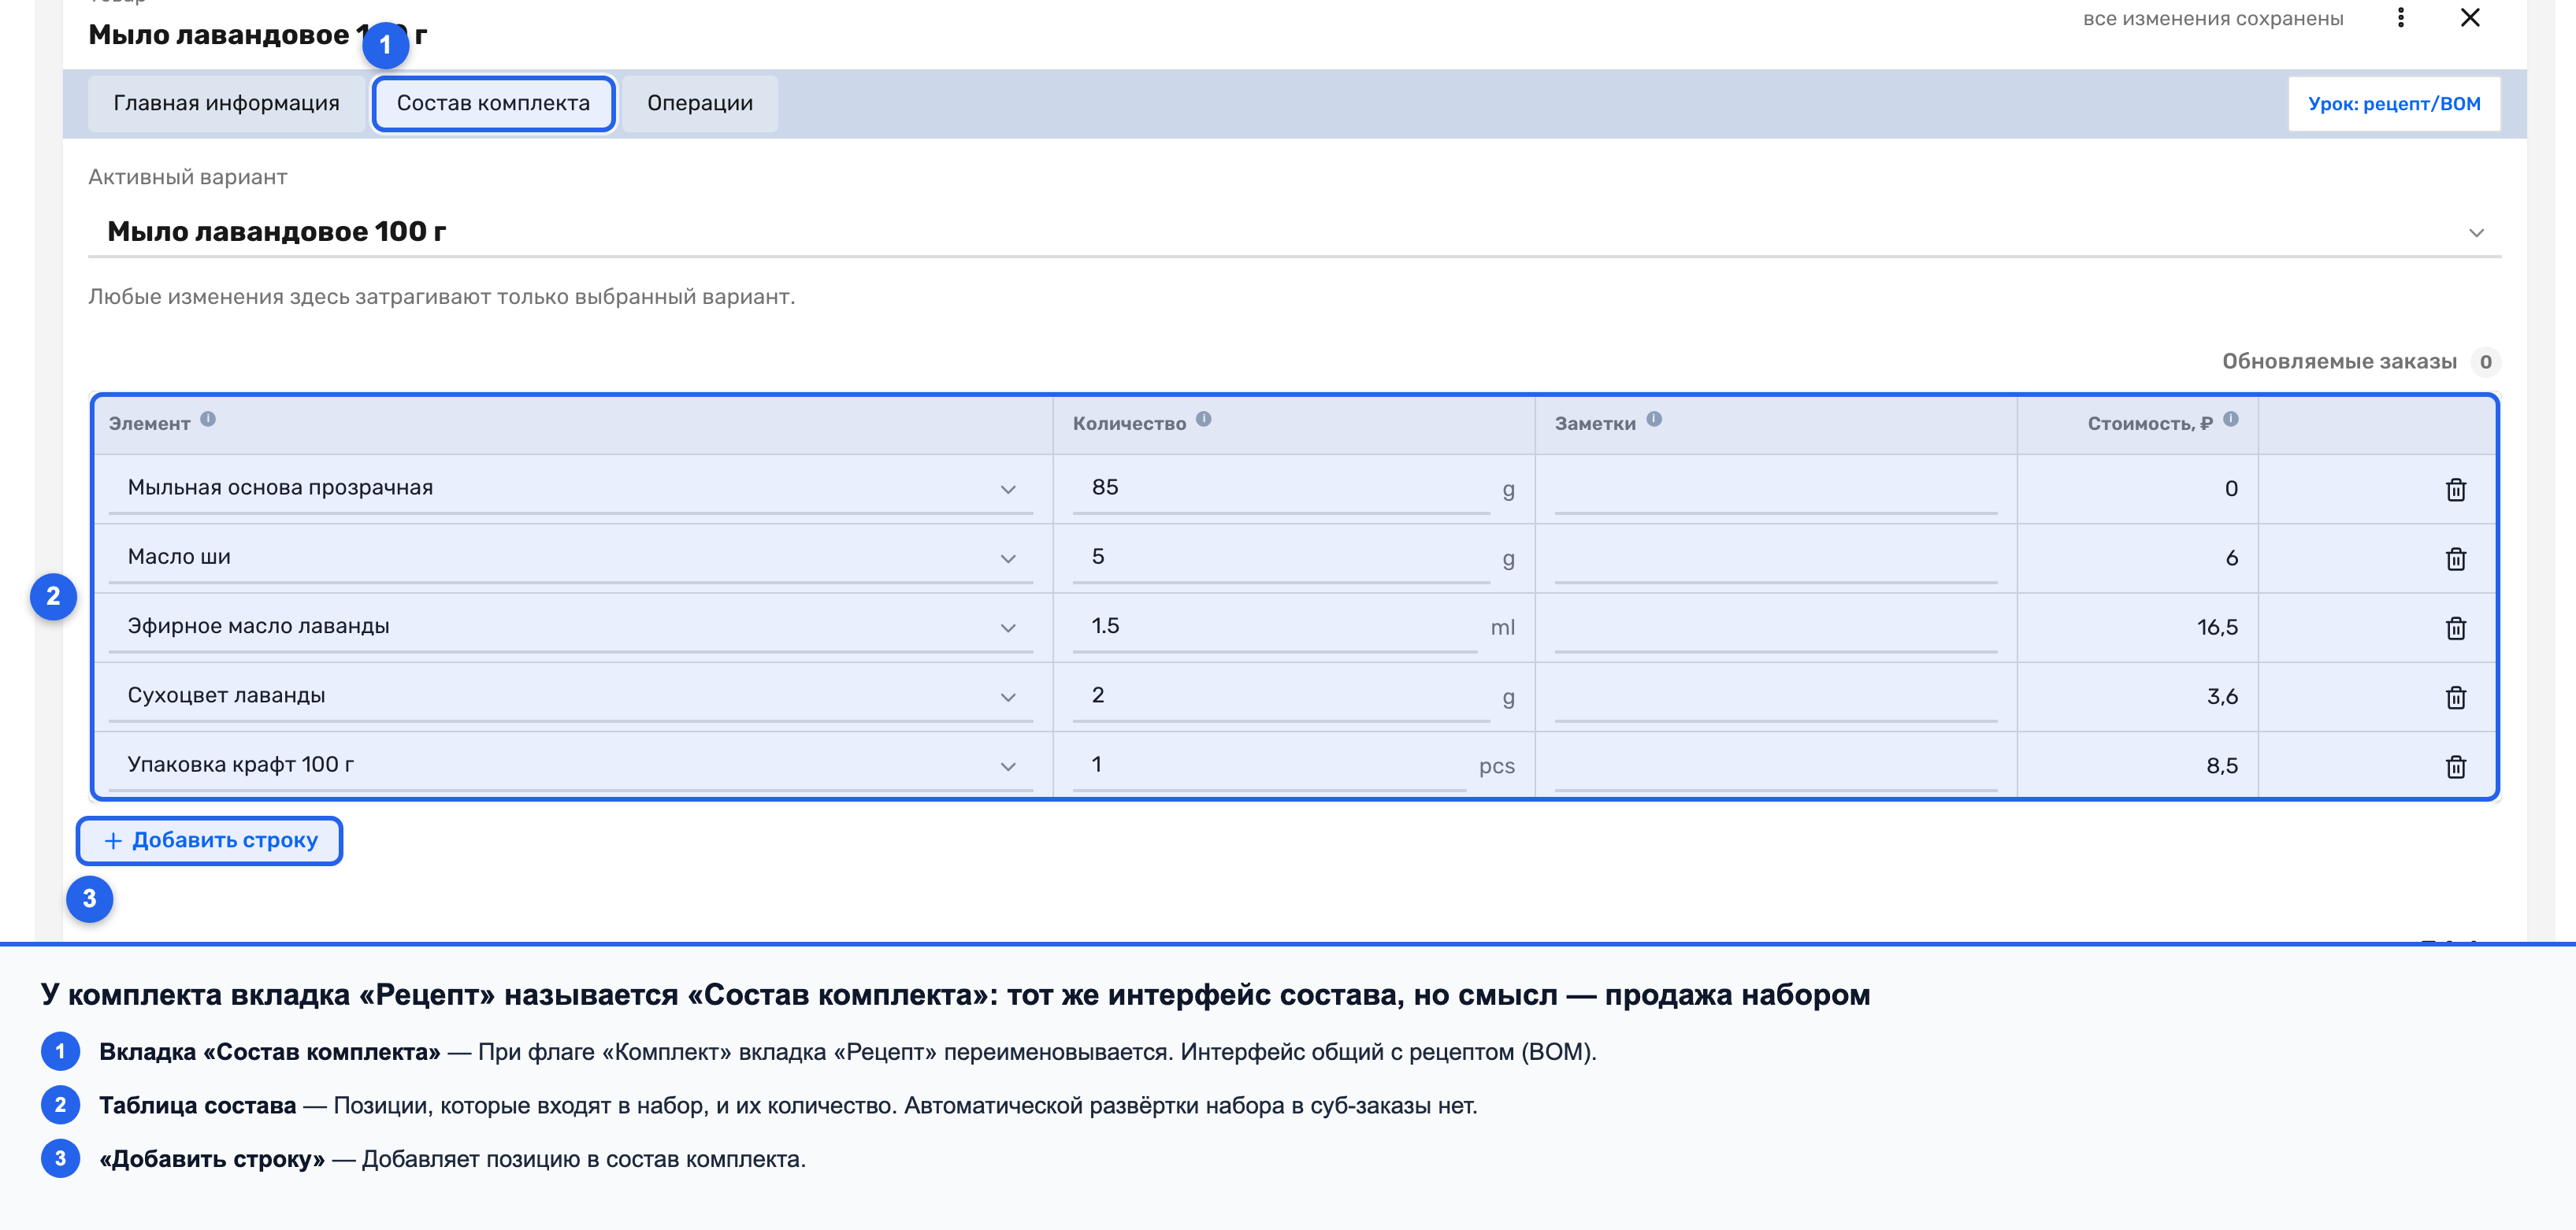Edit quantity 5 for Масло ши
2576x1230 pixels.
1280,557
